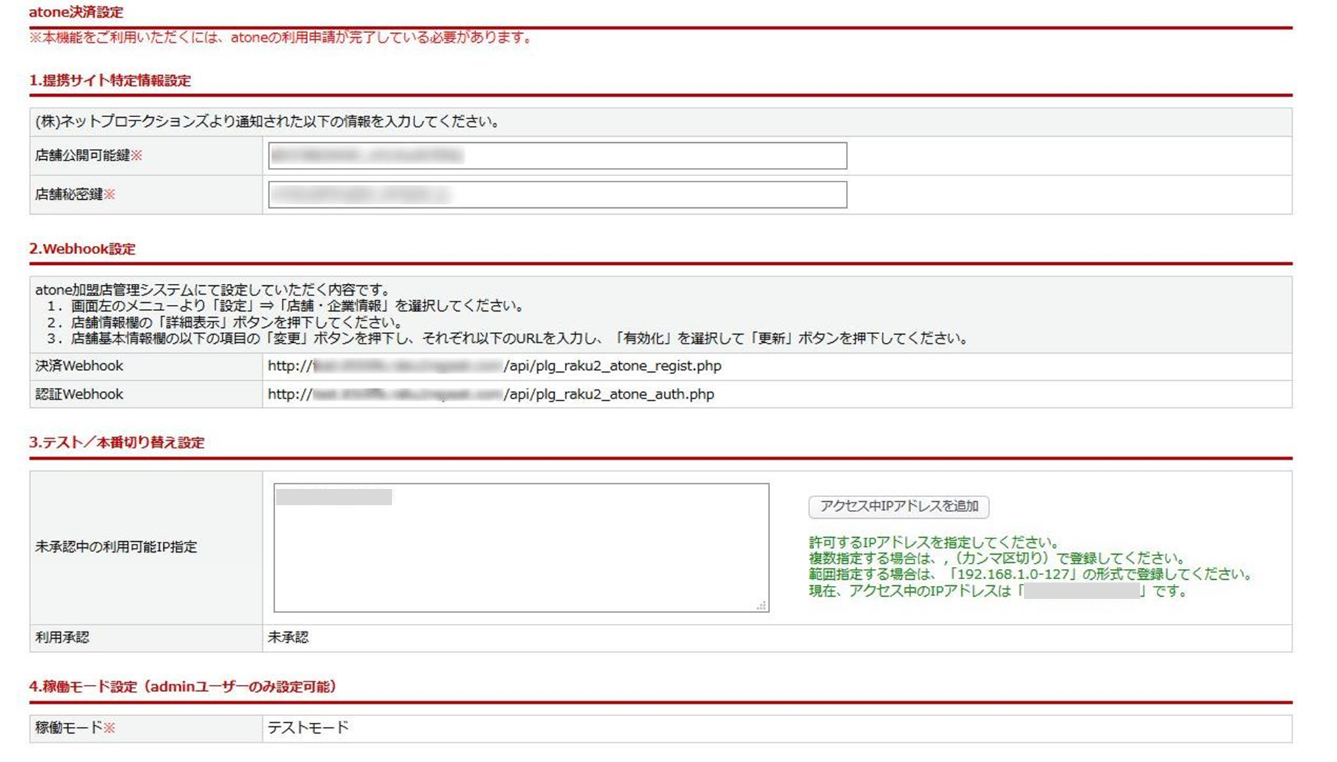Click the 利用承認 label
Image resolution: width=1337 pixels, height=762 pixels.
coord(62,637)
